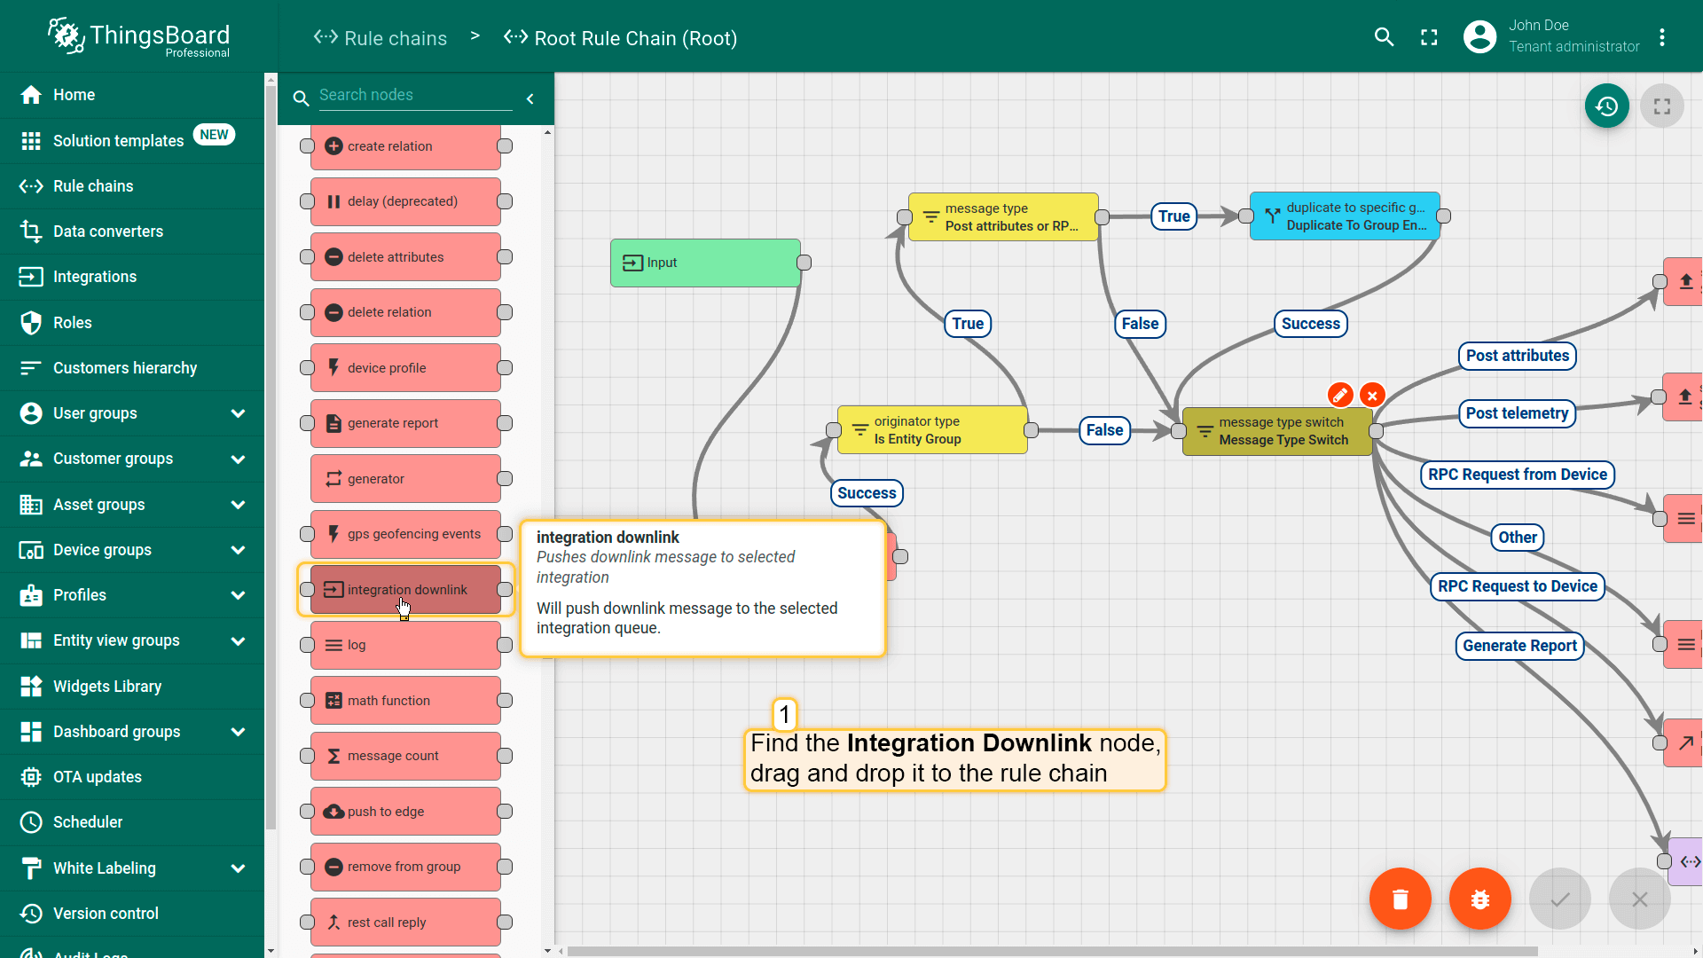Open the three-dot user menu
Screen dimensions: 1703x958
pyautogui.click(x=1662, y=37)
